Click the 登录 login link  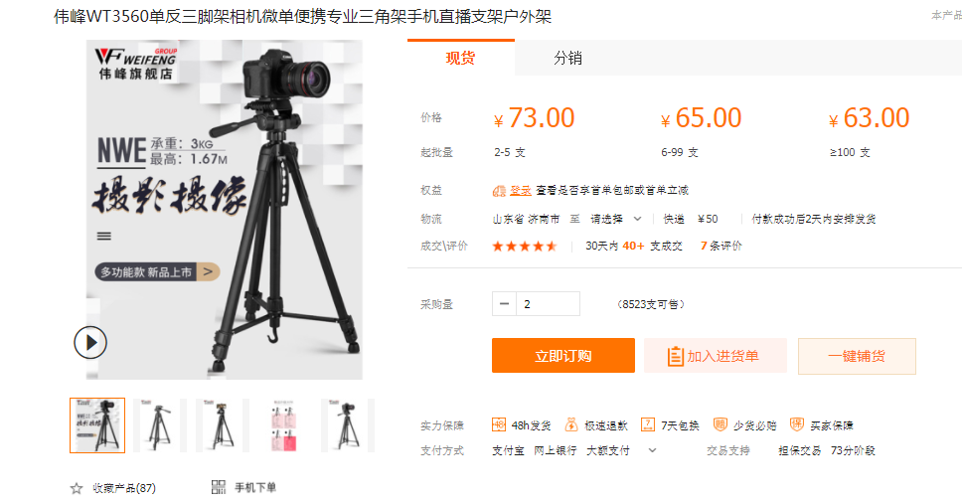521,190
